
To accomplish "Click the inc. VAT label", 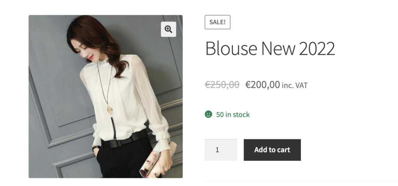I will pyautogui.click(x=295, y=85).
